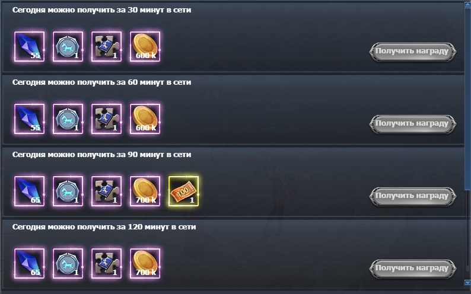Select the blue crystal with 65 in the 120-minute row
This screenshot has height=294, width=471.
click(29, 263)
